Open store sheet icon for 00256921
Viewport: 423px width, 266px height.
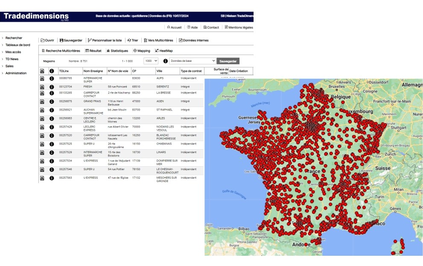click(42, 110)
